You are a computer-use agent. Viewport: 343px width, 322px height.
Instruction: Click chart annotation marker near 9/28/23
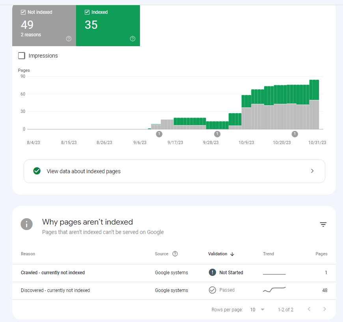(x=217, y=134)
